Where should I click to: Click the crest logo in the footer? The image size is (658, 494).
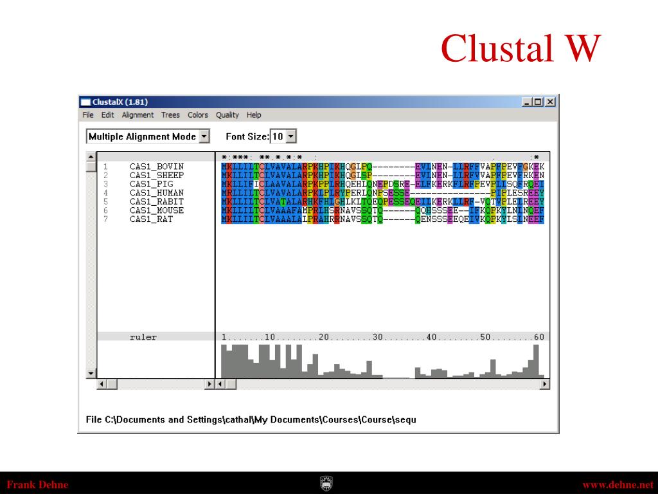(326, 484)
